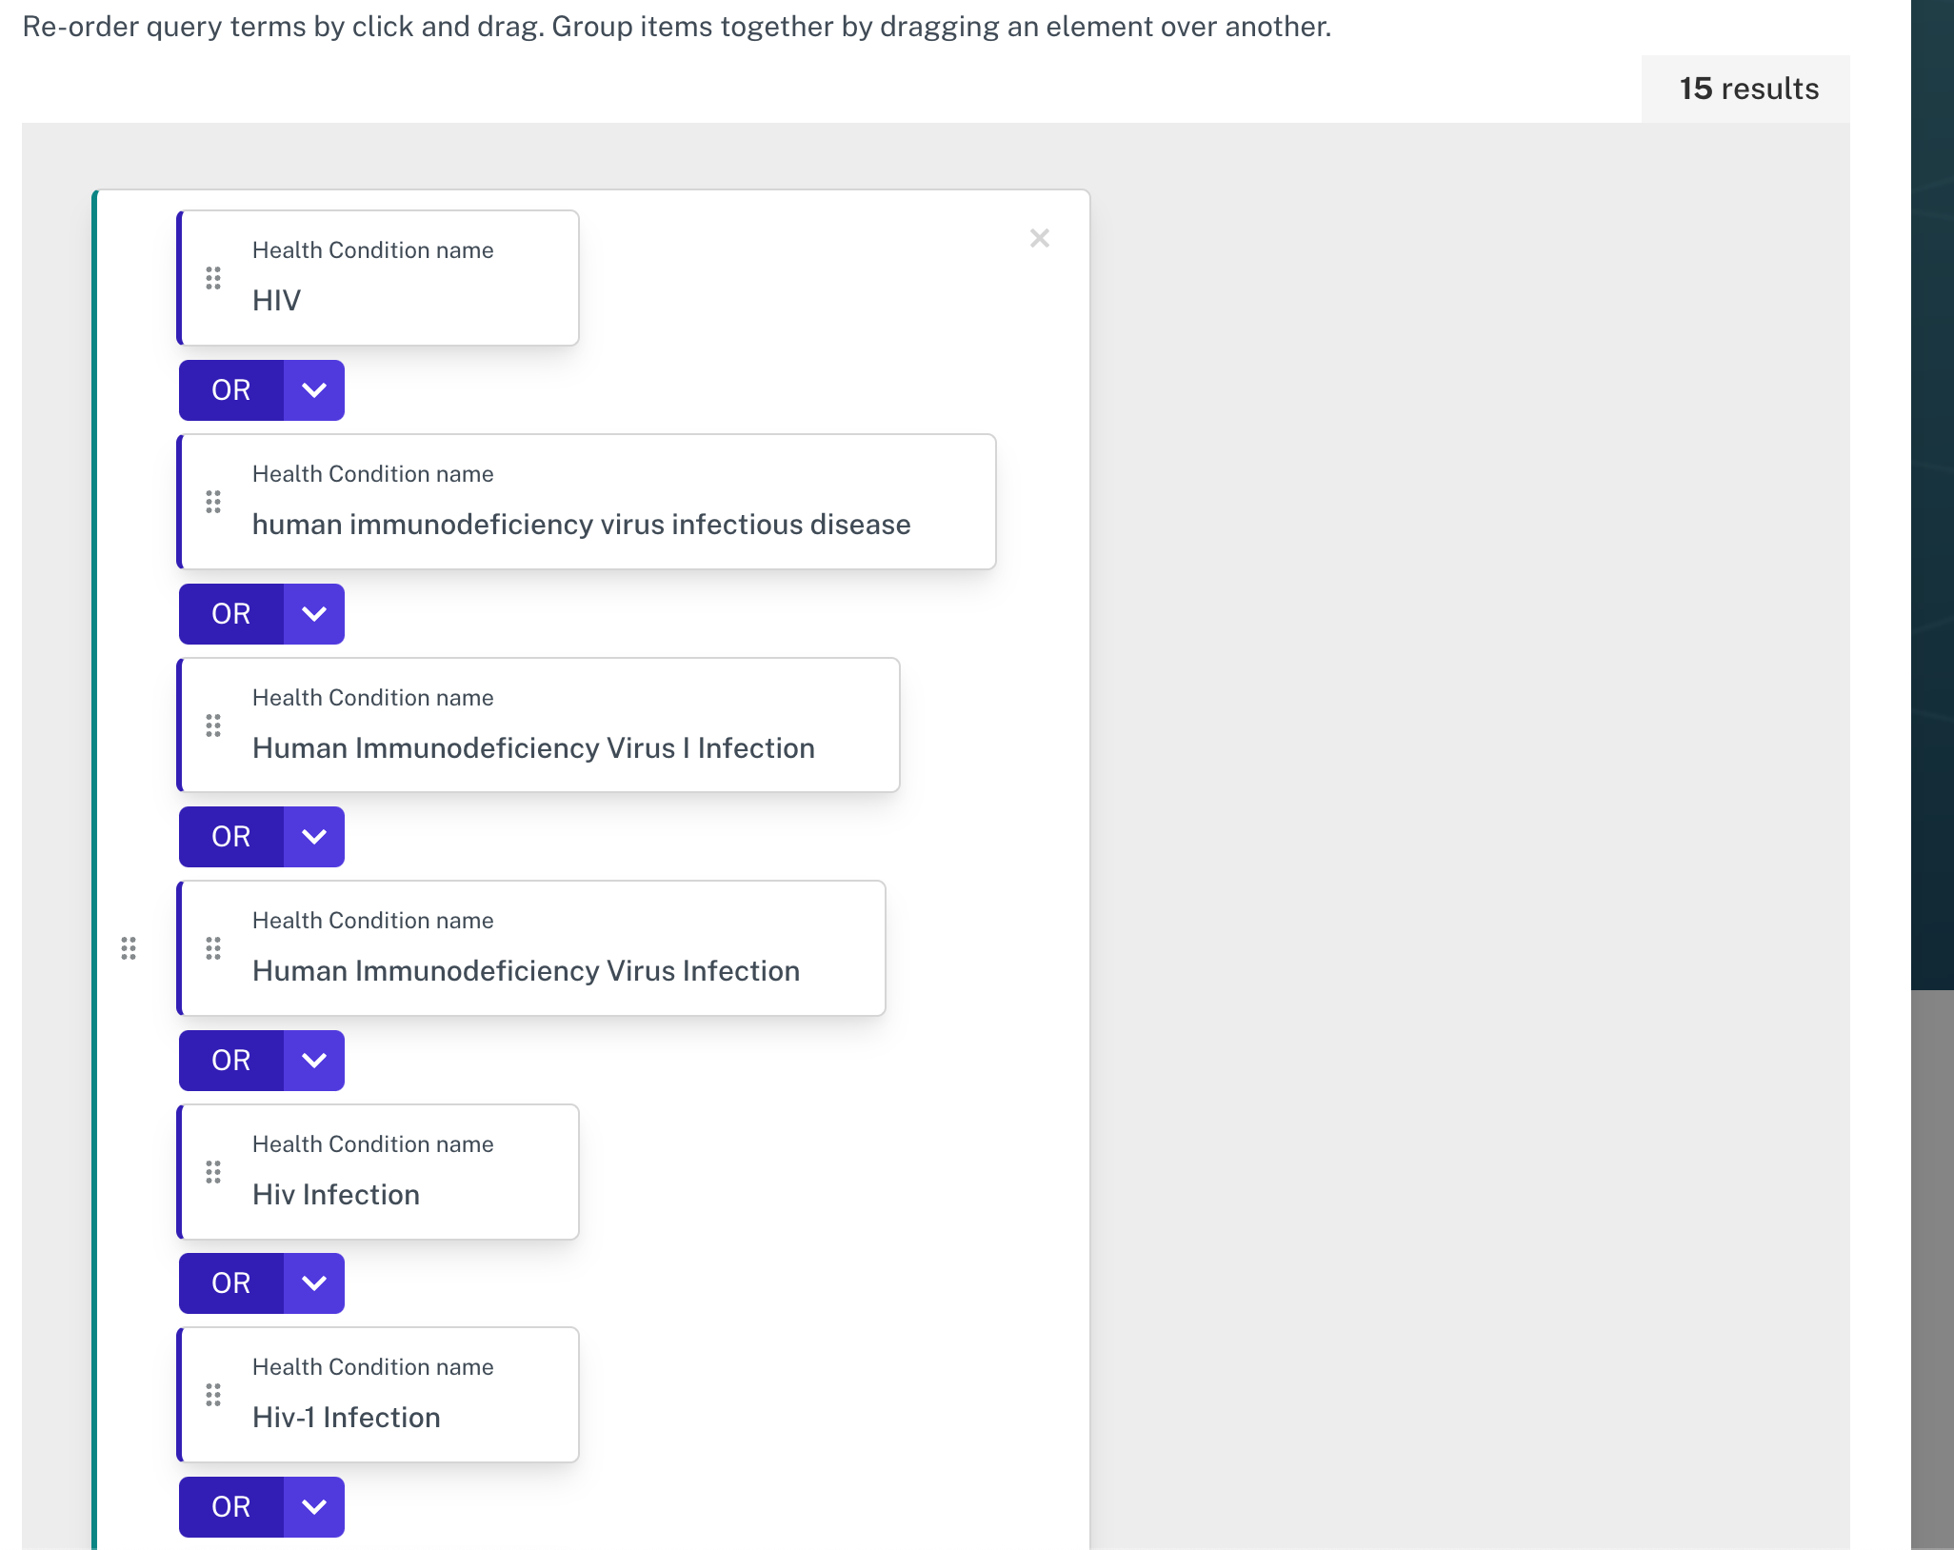
Task: Click the drag handle on Human Immunodeficiency Virus I Infection
Action: coord(212,725)
